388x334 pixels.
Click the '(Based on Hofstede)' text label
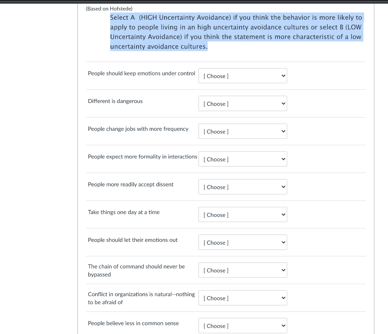(109, 8)
